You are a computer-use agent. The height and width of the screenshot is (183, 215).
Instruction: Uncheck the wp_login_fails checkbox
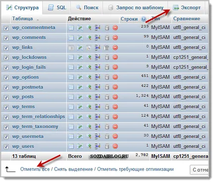[x=6, y=67]
